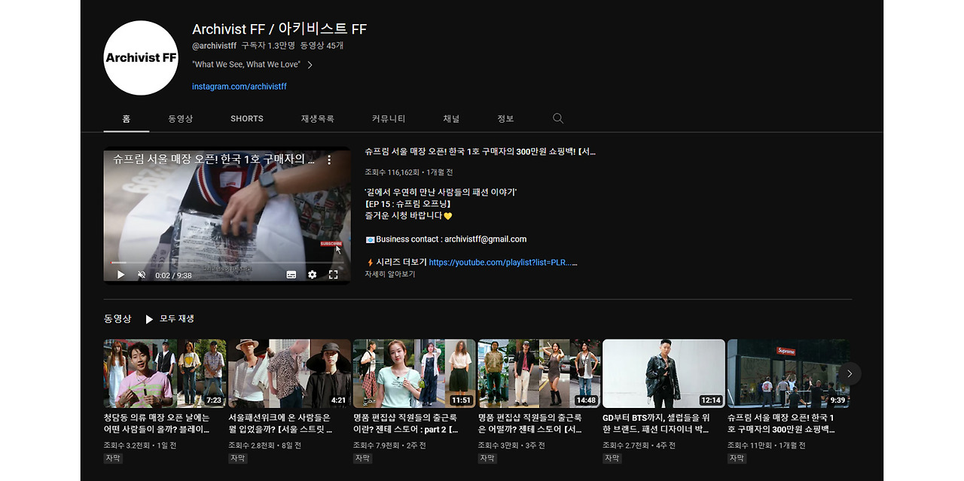964x481 pixels.
Task: Open the 4:21 Seoul Fashion Week thumbnail
Action: tap(290, 373)
